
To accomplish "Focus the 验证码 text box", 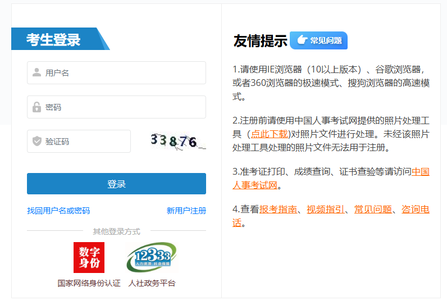I will point(84,141).
